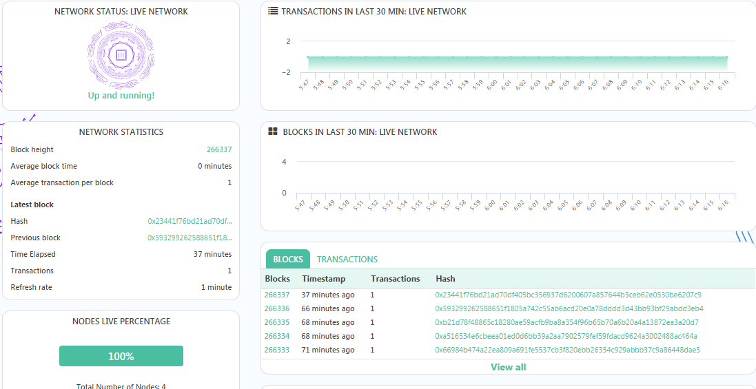Image resolution: width=756 pixels, height=389 pixels.
Task: Open hash 0x66984b474a22ea809a691f... in table
Action: pyautogui.click(x=567, y=350)
